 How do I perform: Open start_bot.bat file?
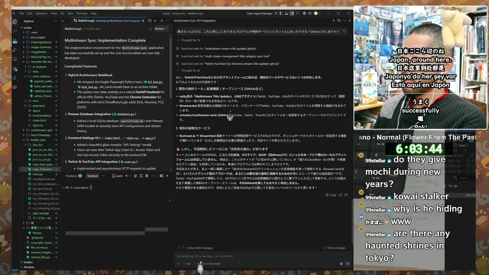pyautogui.click(x=40, y=213)
